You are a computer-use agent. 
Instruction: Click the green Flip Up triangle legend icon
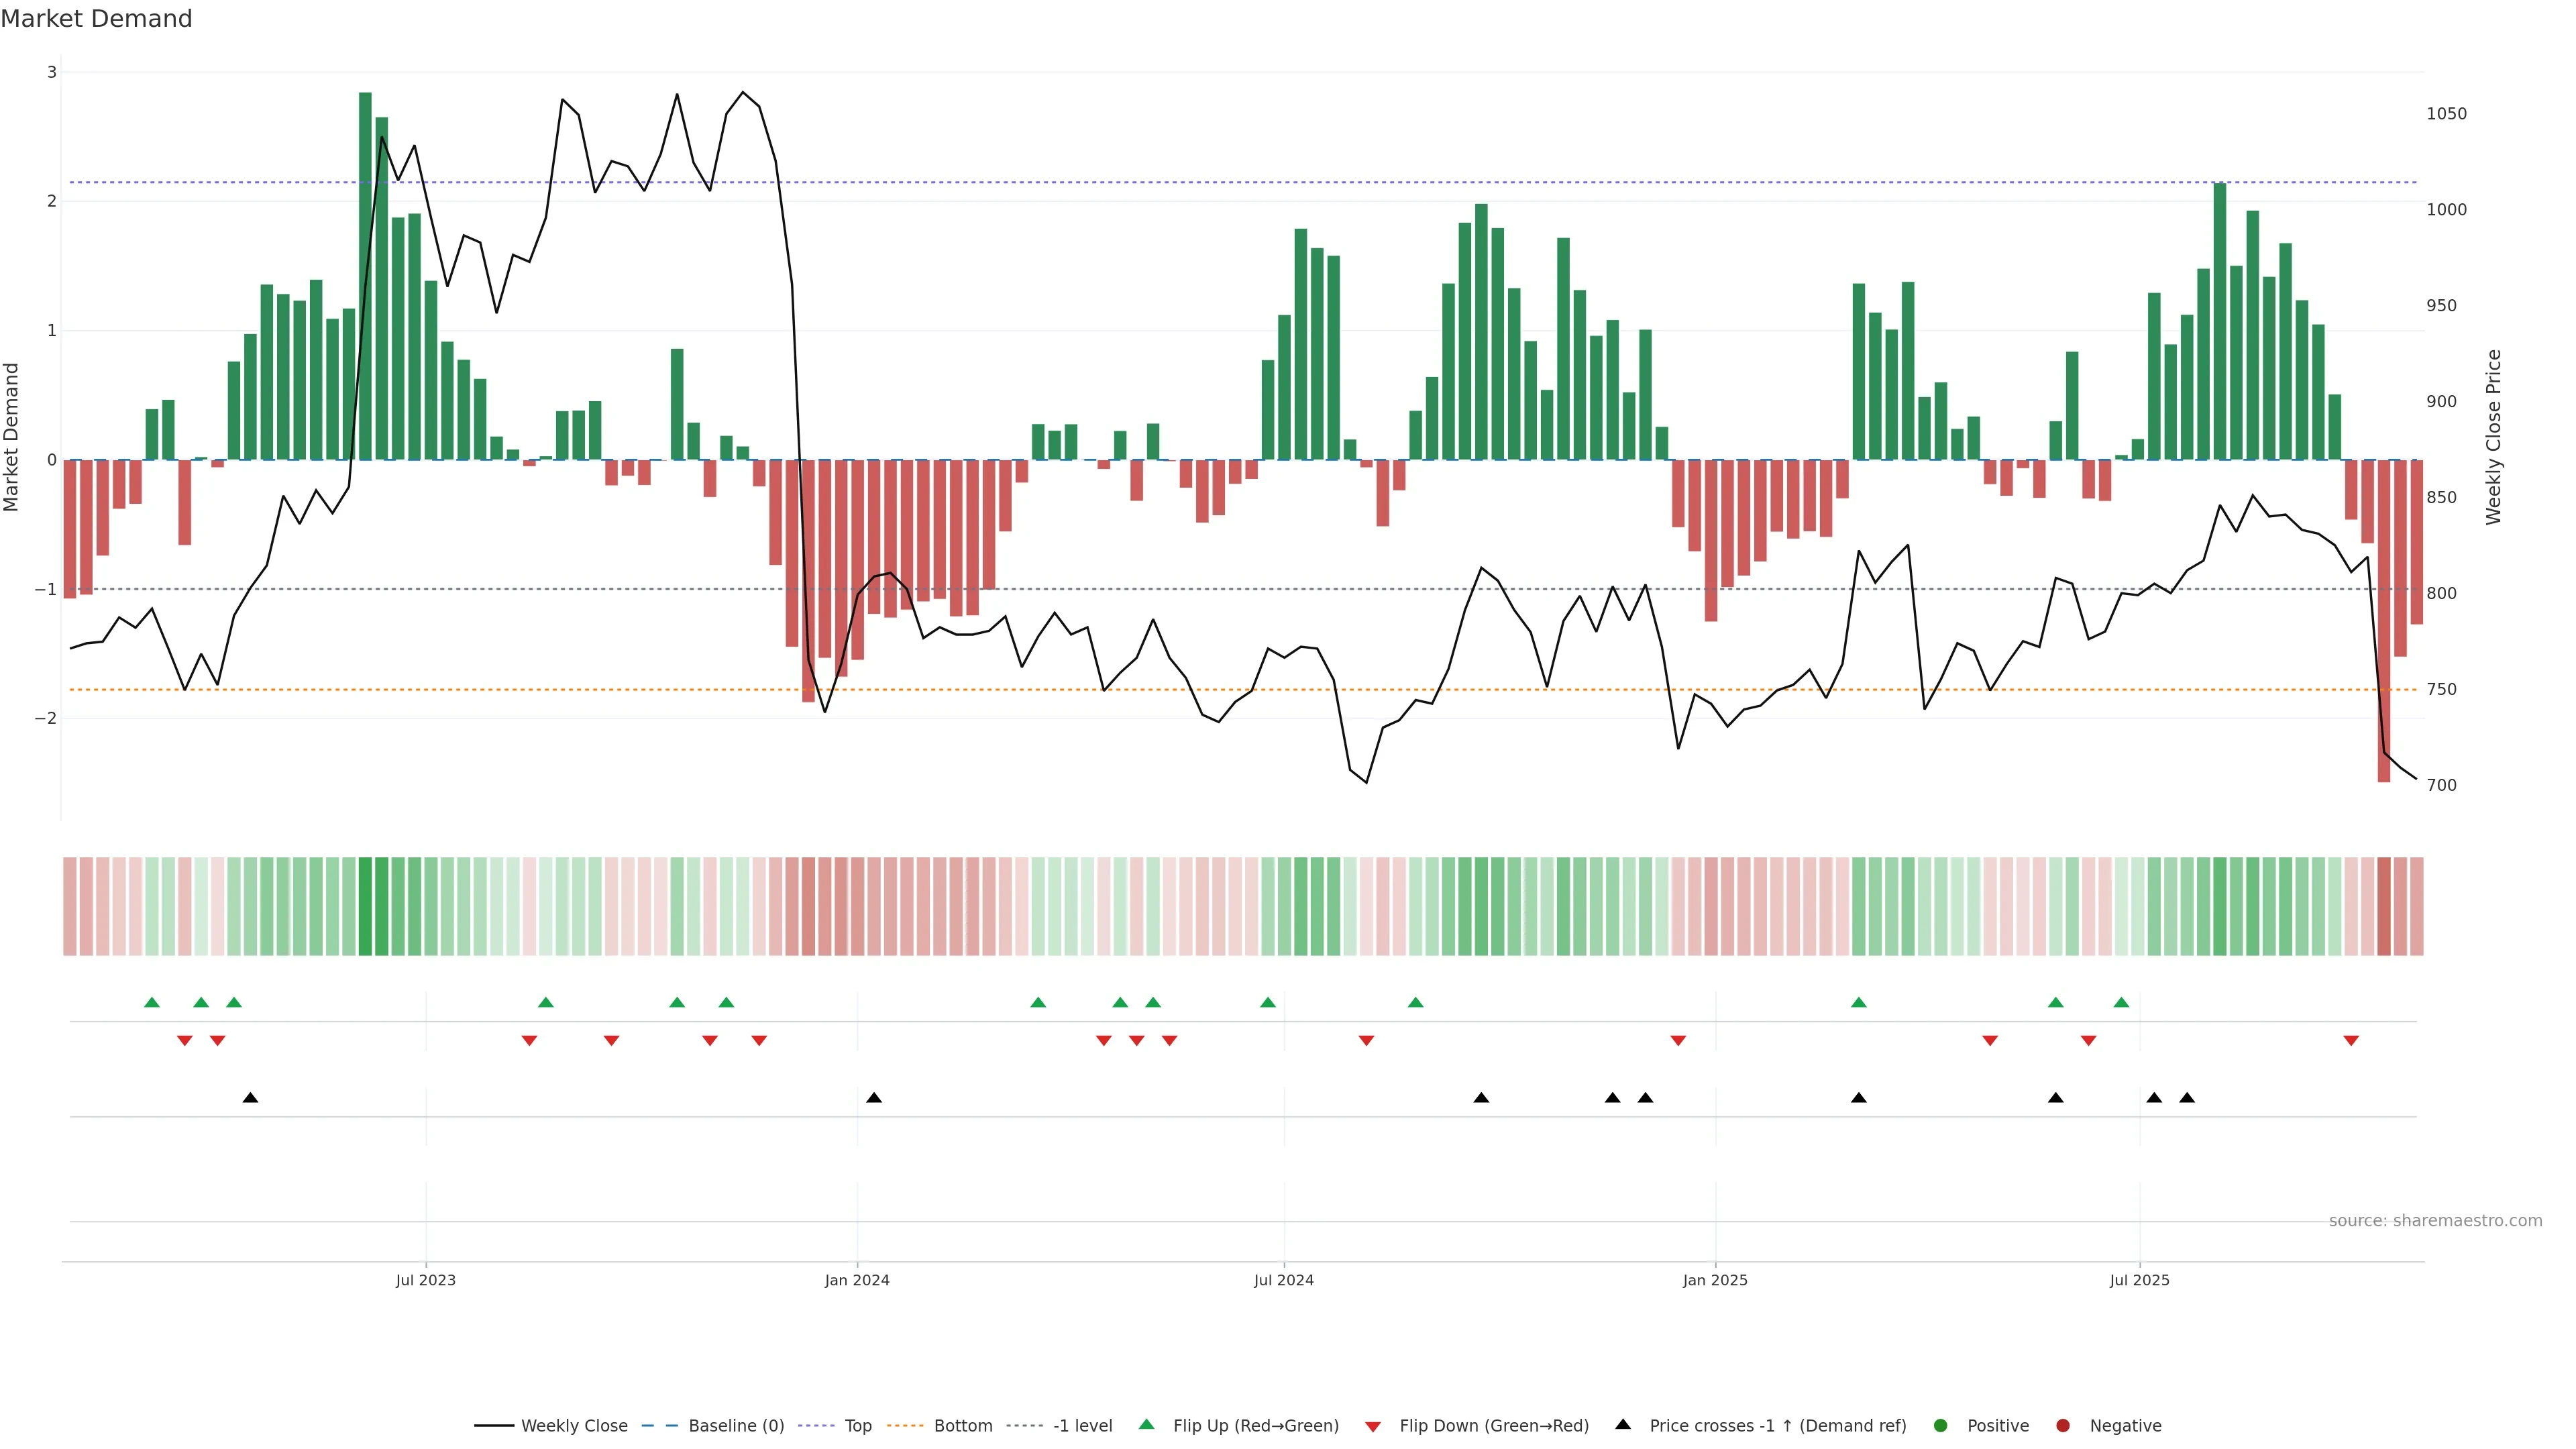click(1146, 1424)
